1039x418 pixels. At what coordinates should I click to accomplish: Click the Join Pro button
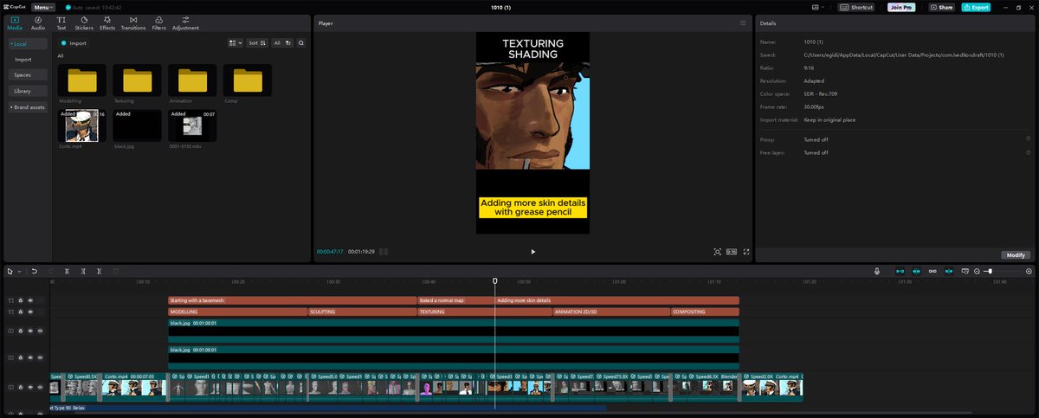pyautogui.click(x=902, y=7)
